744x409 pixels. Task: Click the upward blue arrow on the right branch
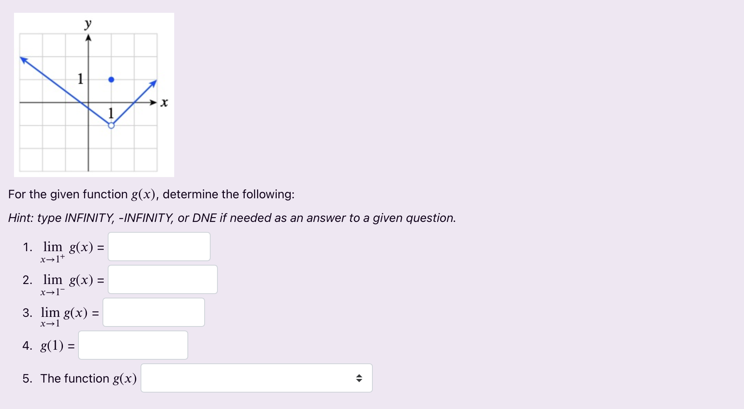[x=154, y=83]
